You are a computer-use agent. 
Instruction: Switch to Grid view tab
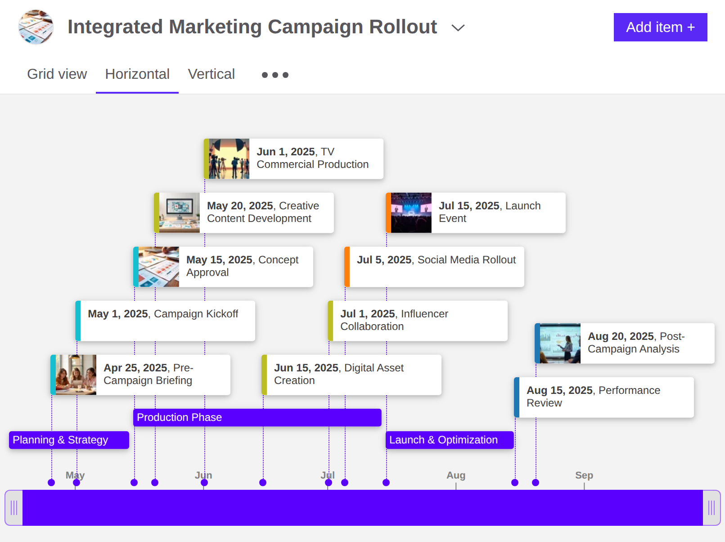(57, 74)
